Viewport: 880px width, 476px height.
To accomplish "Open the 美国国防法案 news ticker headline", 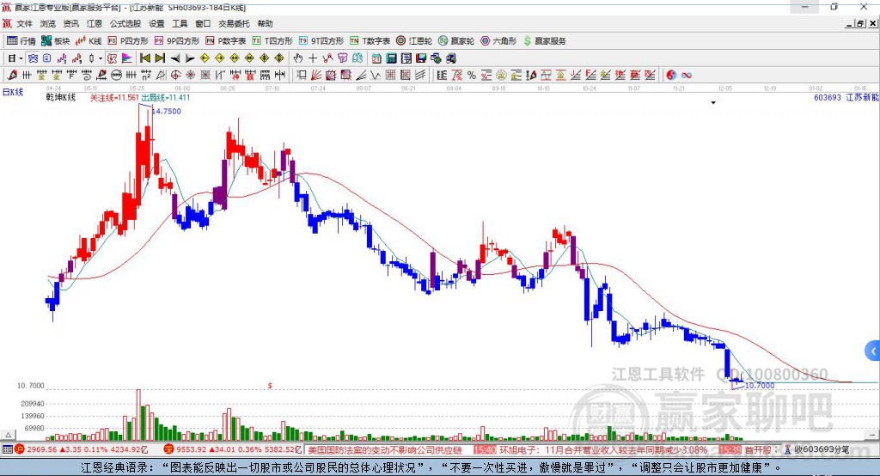I will click(x=385, y=450).
